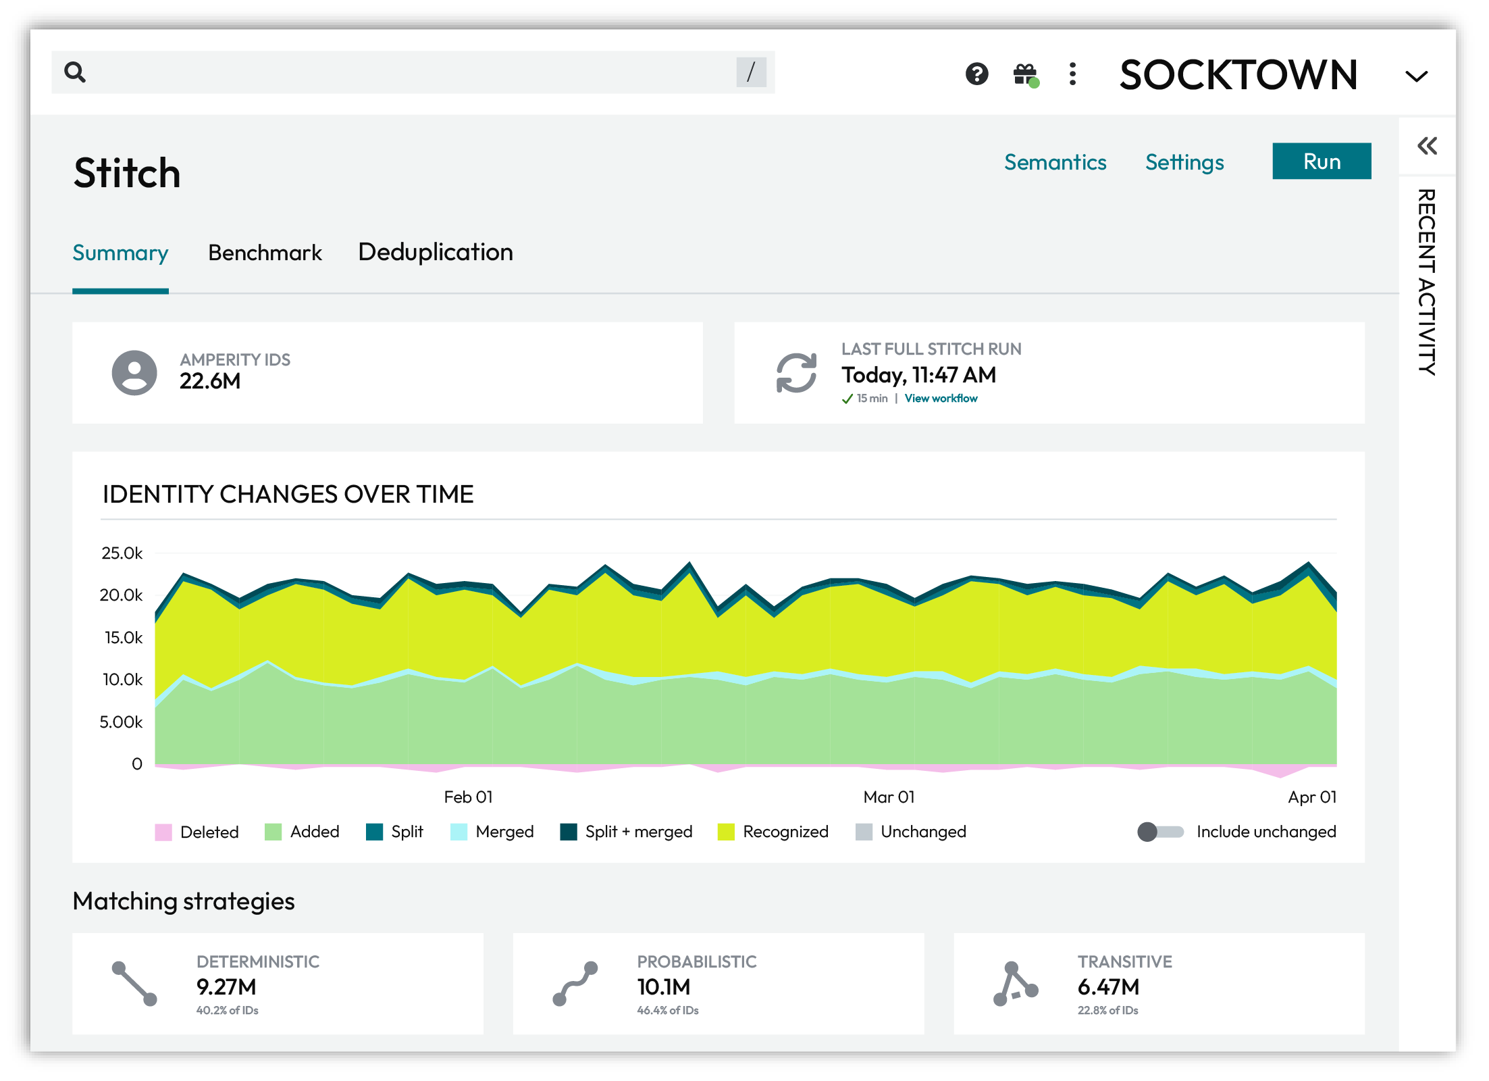Open the gift what's new icon

click(1025, 74)
